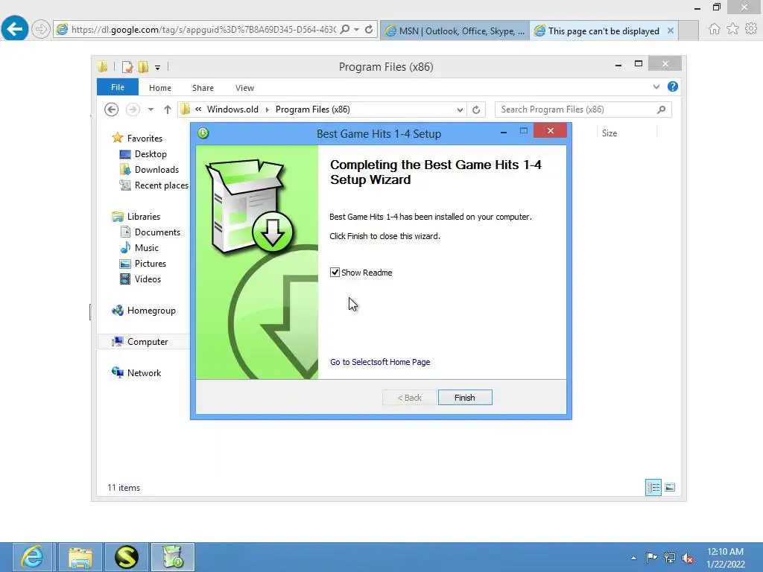Click Windows.old in the address path
The width and height of the screenshot is (763, 572).
232,109
